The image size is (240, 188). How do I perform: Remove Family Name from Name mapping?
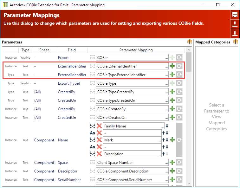point(99,126)
